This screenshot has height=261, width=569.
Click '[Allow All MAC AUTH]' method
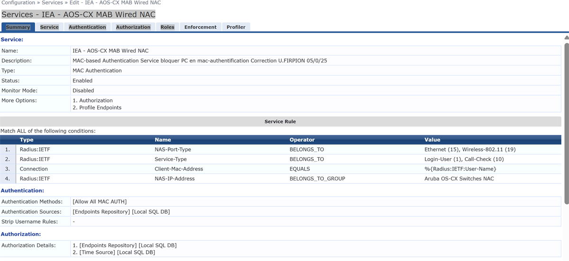point(100,202)
